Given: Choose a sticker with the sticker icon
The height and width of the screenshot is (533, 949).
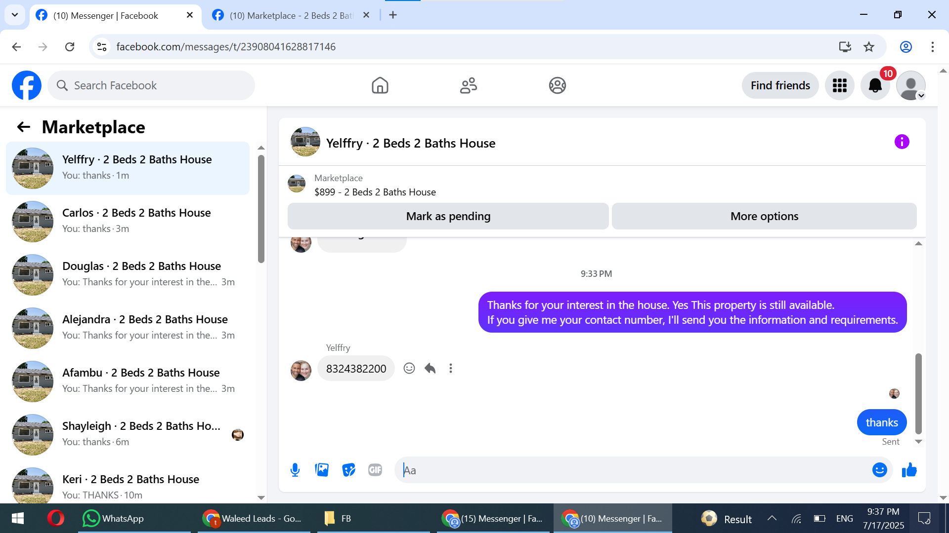Looking at the screenshot, I should coord(348,470).
